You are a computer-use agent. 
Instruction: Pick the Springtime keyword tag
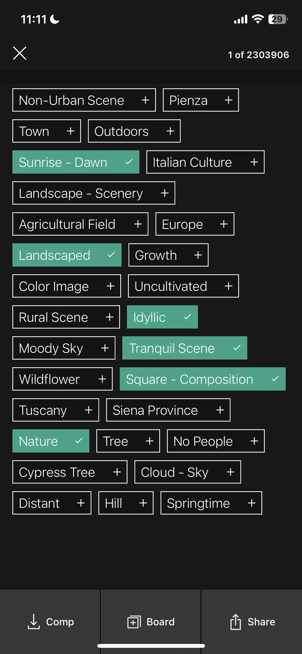point(211,503)
